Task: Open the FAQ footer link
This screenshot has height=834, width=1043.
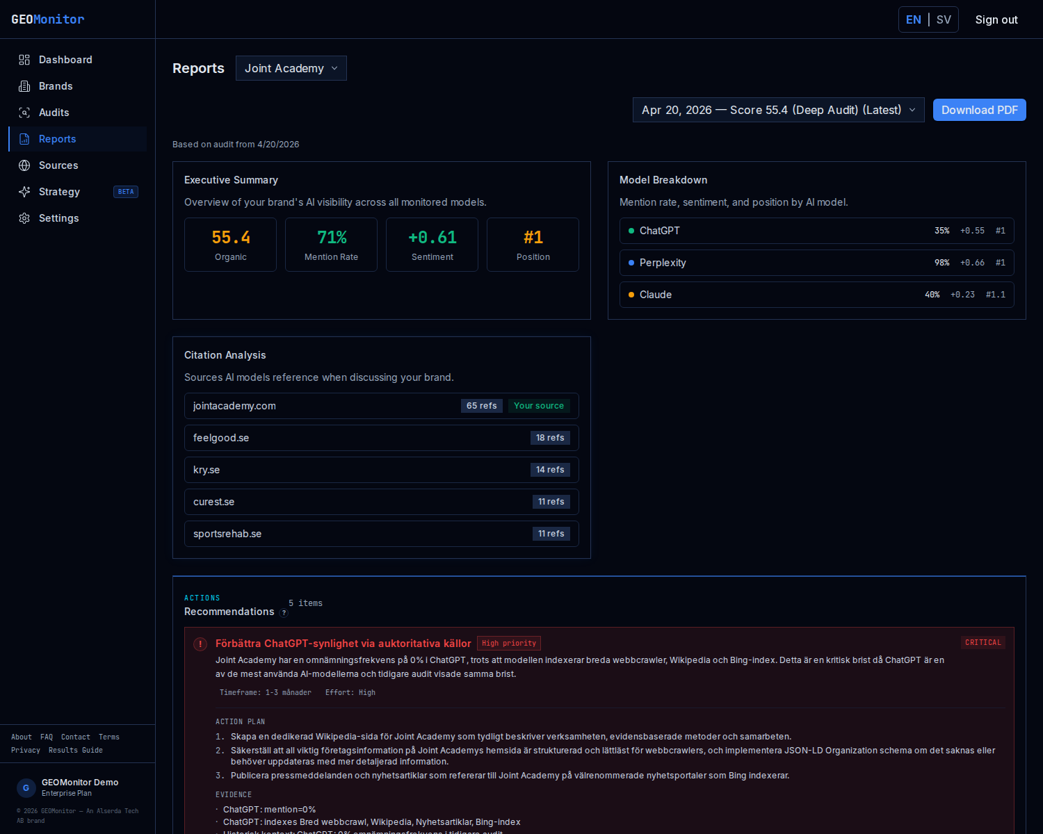Action: pos(47,737)
